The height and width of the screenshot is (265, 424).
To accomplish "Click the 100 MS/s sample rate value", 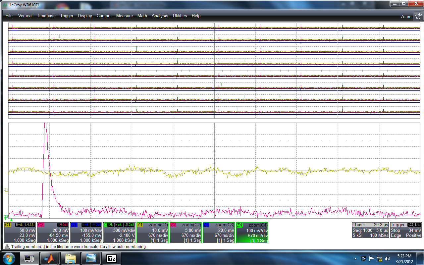I will [x=379, y=235].
